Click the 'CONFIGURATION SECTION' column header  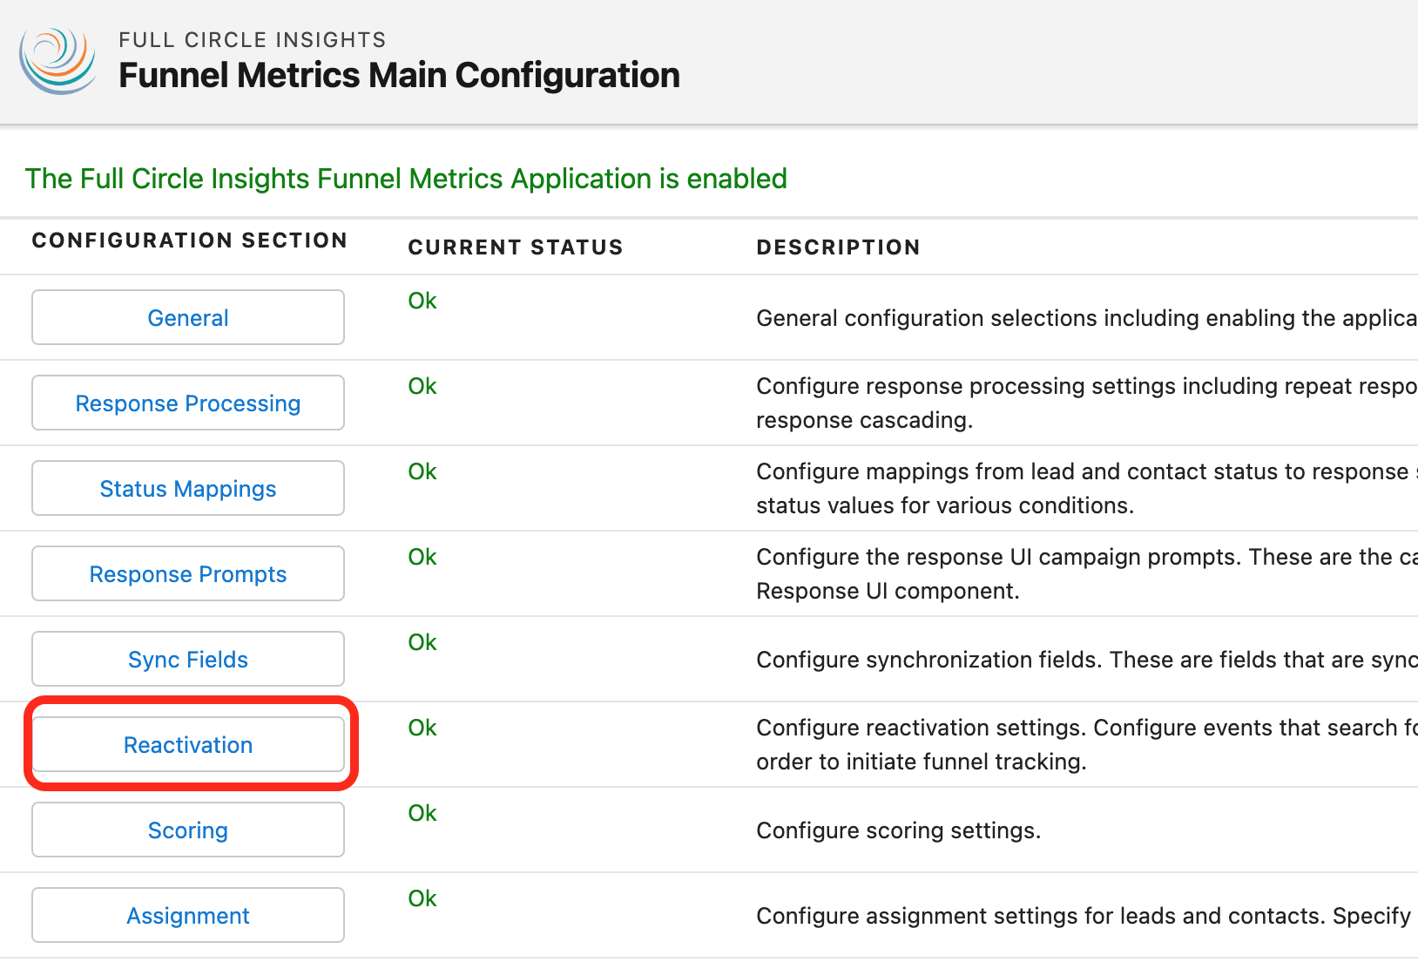190,241
